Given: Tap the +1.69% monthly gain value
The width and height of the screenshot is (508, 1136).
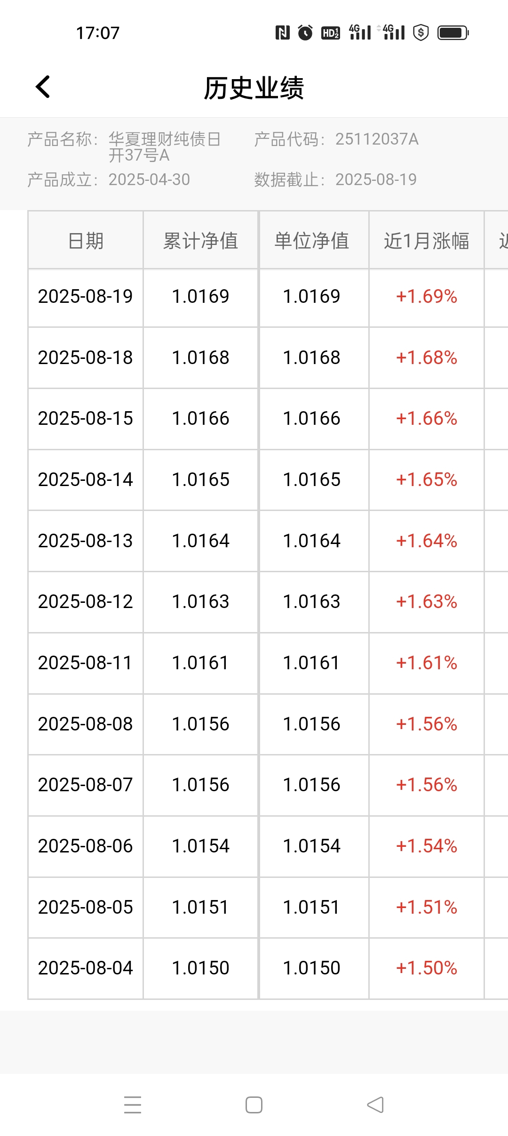Looking at the screenshot, I should [427, 296].
